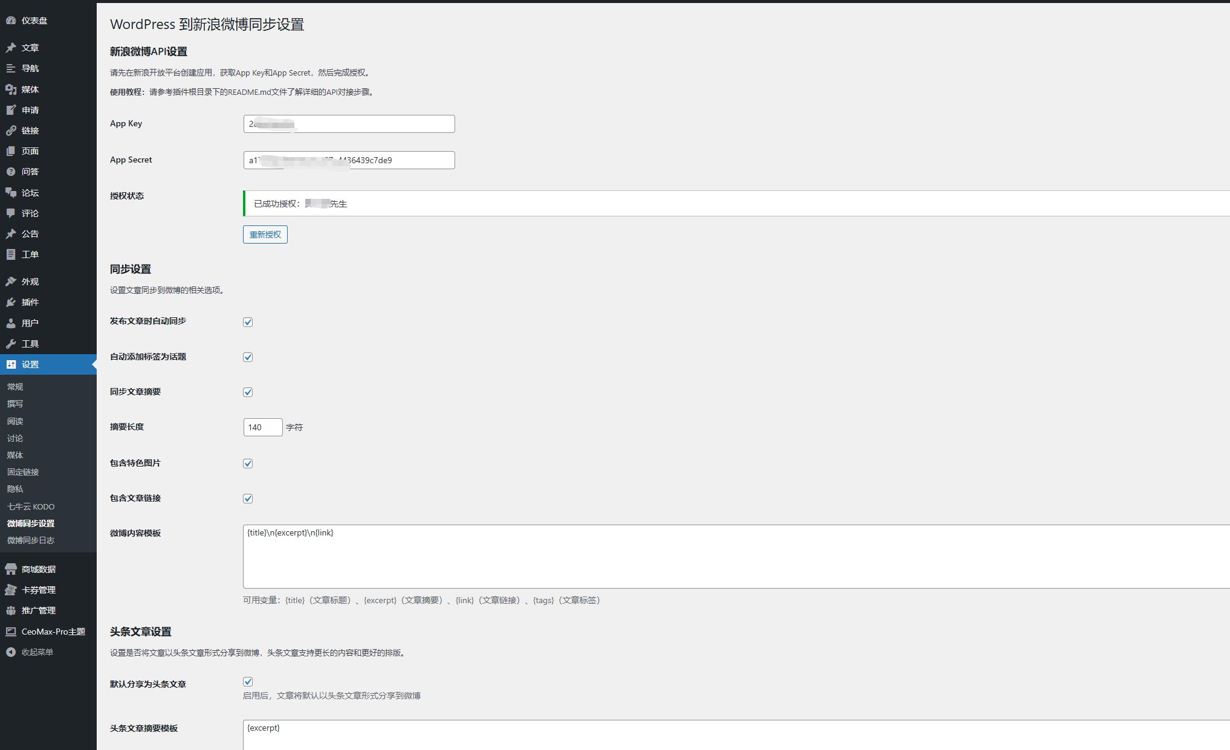The height and width of the screenshot is (750, 1230).
Task: Click the 可用变量 hint text
Action: point(421,600)
